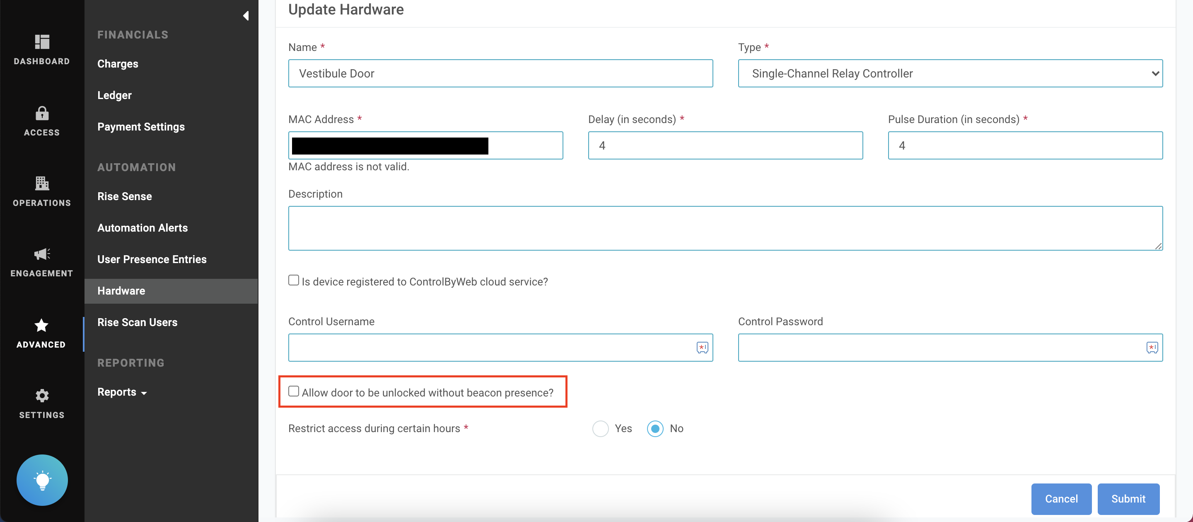
Task: Click the lightbulb help bubble
Action: coord(42,480)
